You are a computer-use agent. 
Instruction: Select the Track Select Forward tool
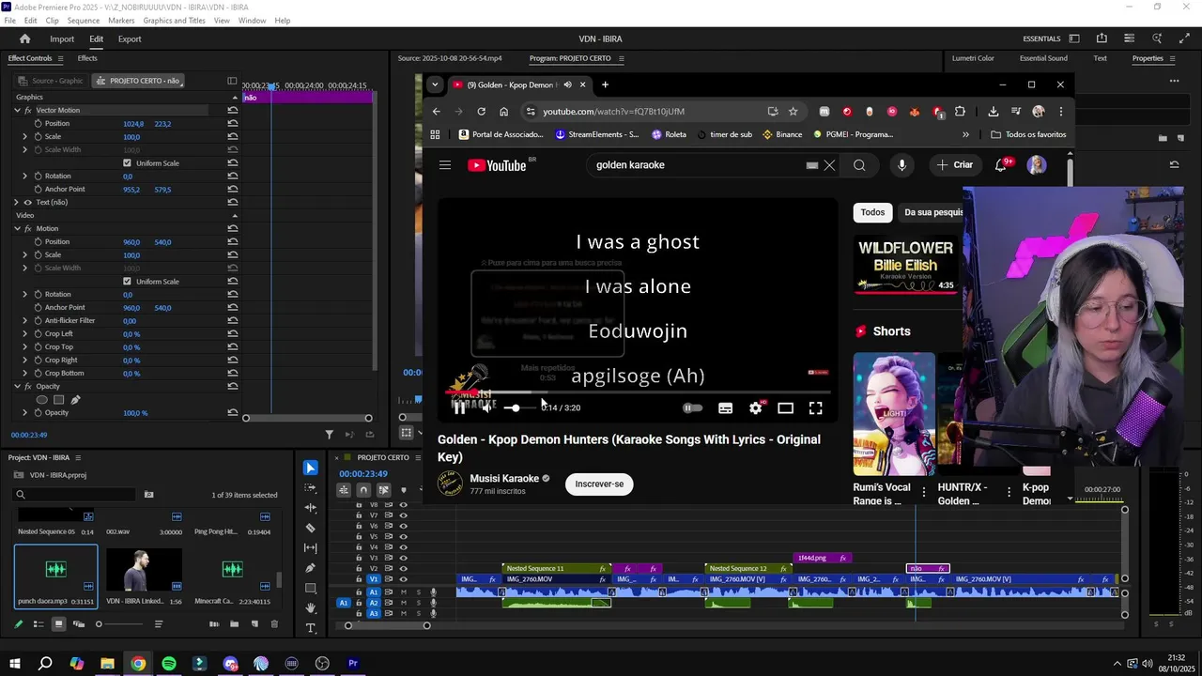(311, 488)
